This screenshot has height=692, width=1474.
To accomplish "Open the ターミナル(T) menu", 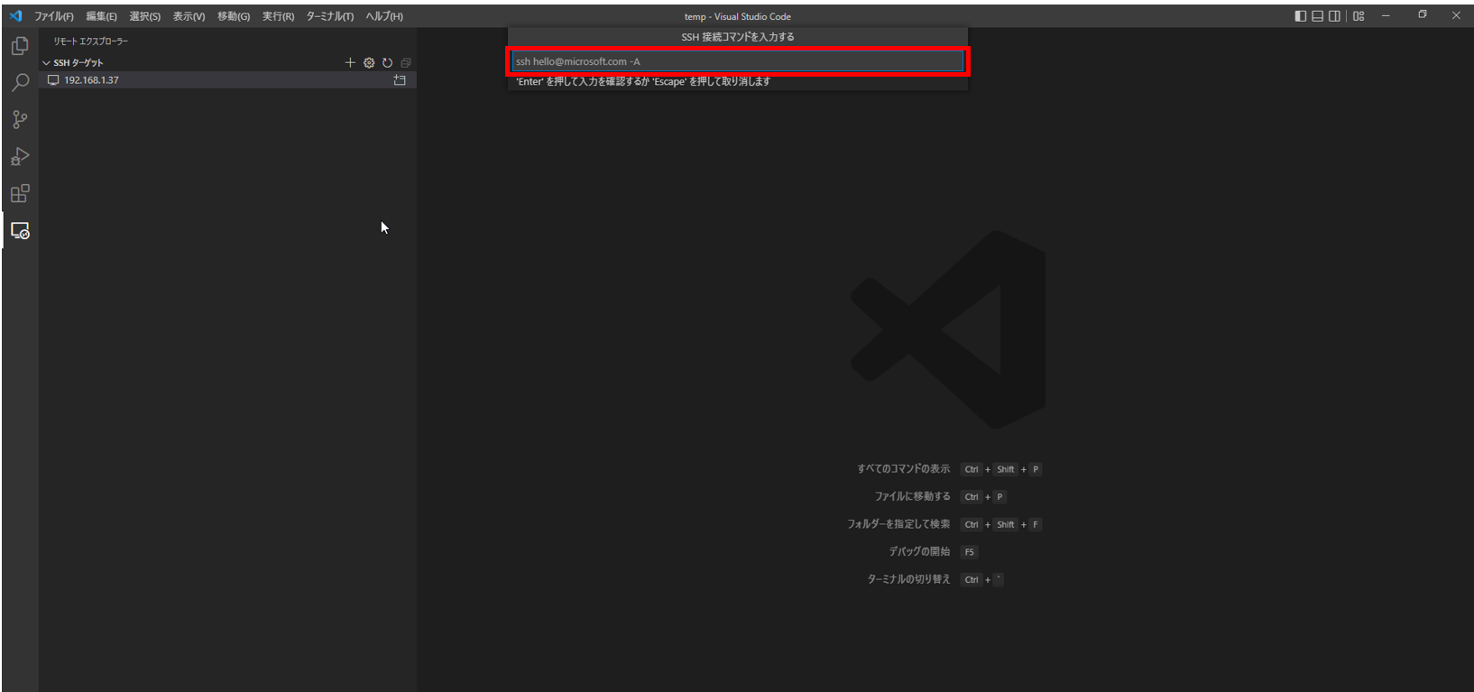I will click(x=329, y=16).
